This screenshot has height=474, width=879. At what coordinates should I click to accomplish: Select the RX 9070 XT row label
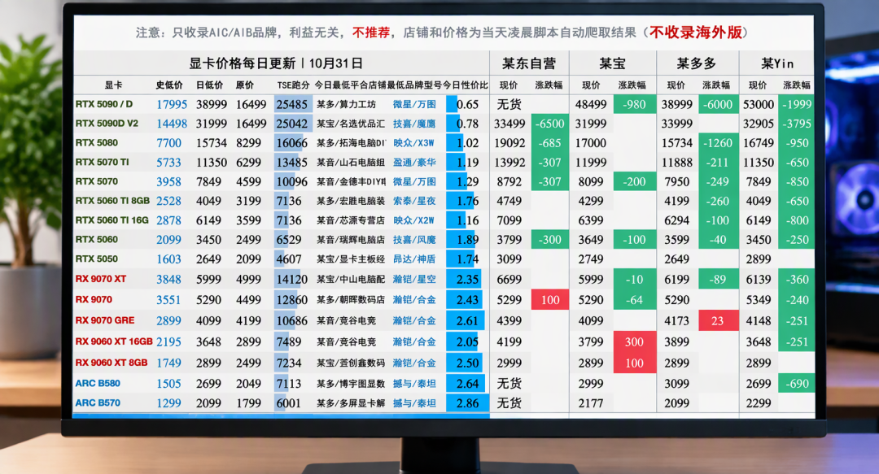[x=101, y=279]
